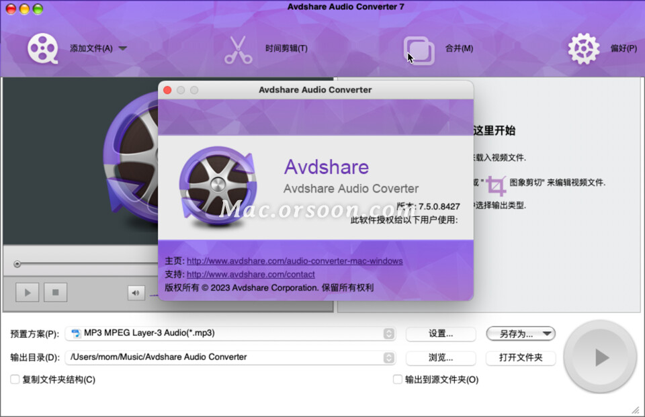Select the 时间剪辑(T) toolbar item

286,48
